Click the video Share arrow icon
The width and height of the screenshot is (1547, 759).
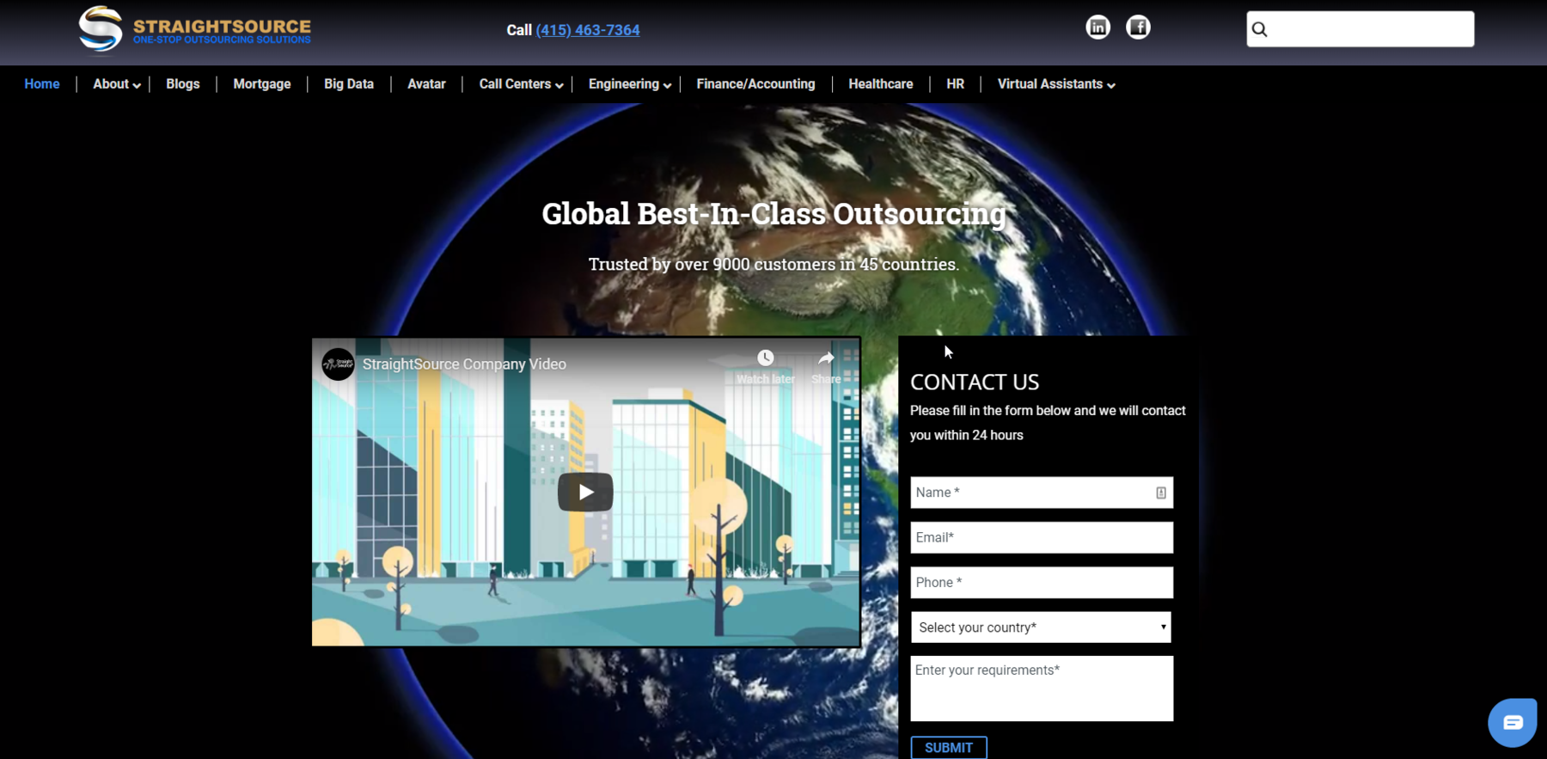point(826,358)
